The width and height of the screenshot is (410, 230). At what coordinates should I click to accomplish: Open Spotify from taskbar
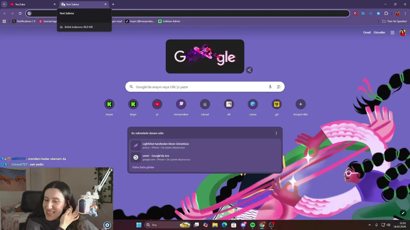click(x=252, y=225)
